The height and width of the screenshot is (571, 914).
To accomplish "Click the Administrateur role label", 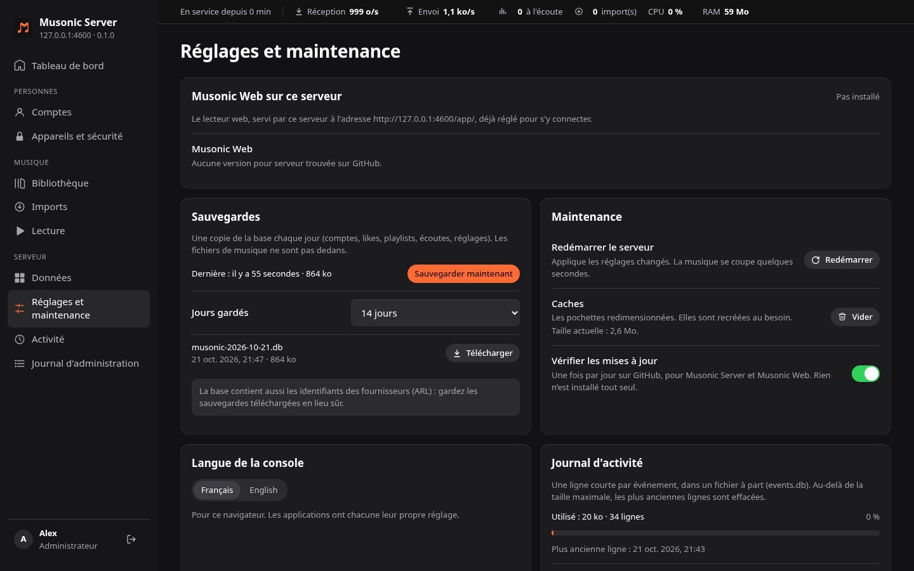I will coord(69,546).
